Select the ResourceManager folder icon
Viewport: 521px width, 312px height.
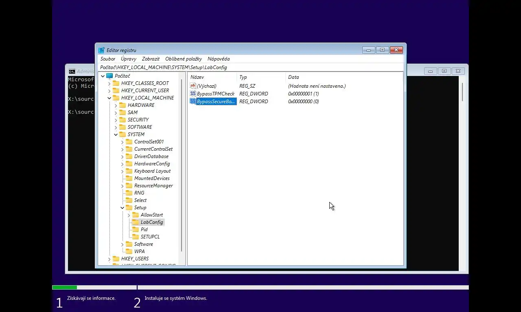(x=129, y=186)
